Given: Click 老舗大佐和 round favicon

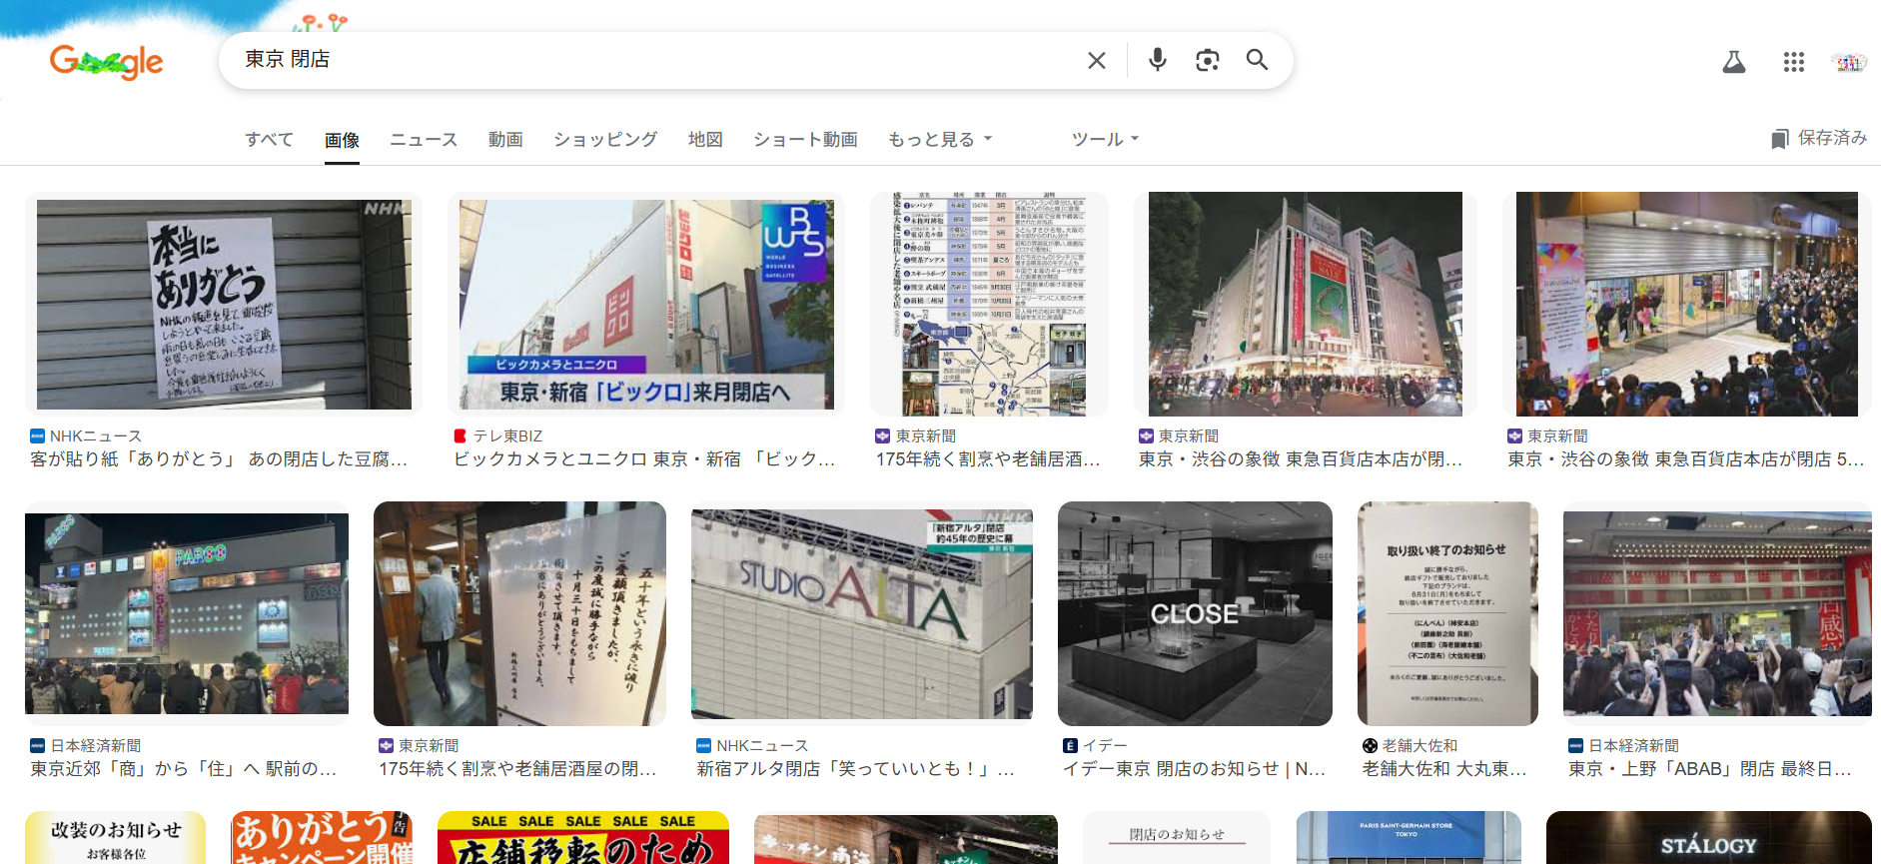Looking at the screenshot, I should 1370,746.
